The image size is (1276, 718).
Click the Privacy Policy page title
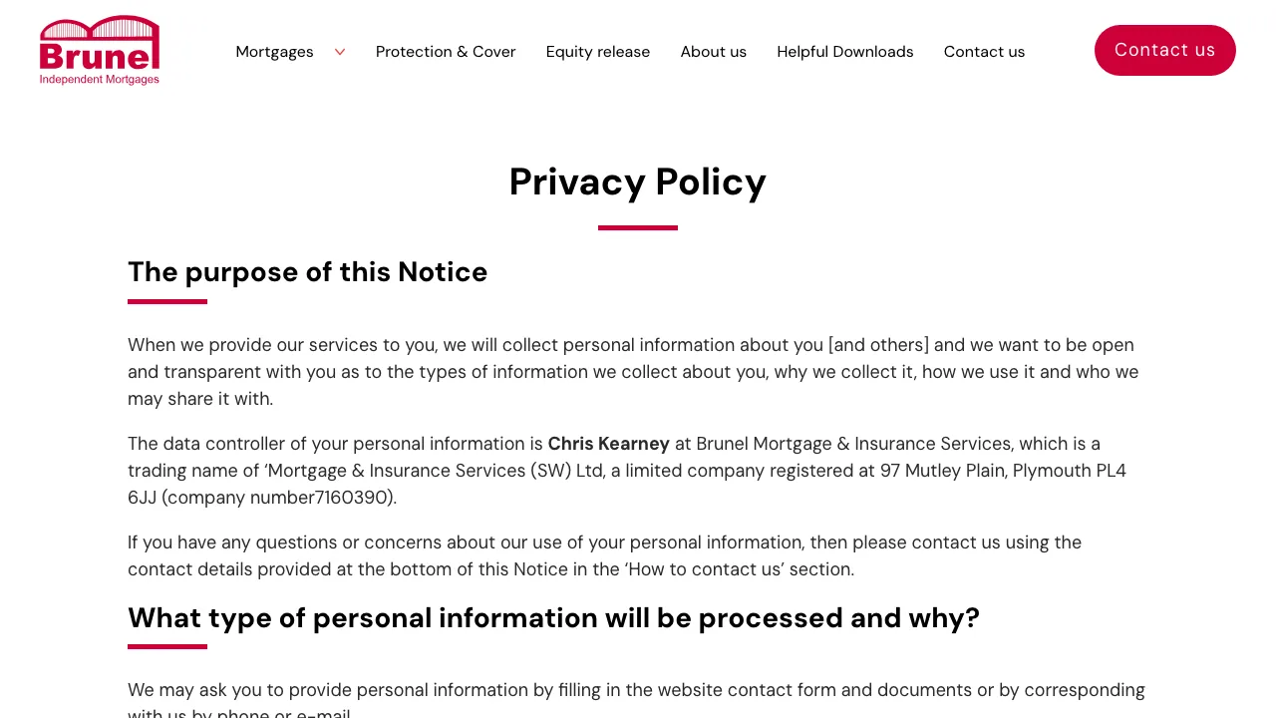point(638,181)
